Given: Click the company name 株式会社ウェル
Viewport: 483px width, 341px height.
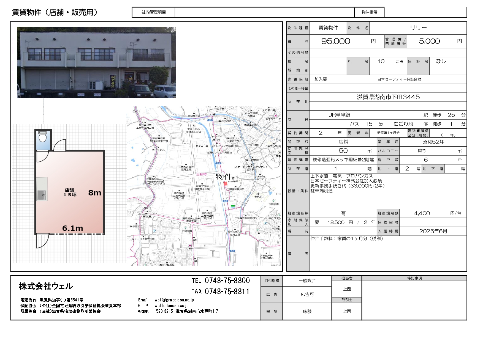Looking at the screenshot, I should coord(46,286).
